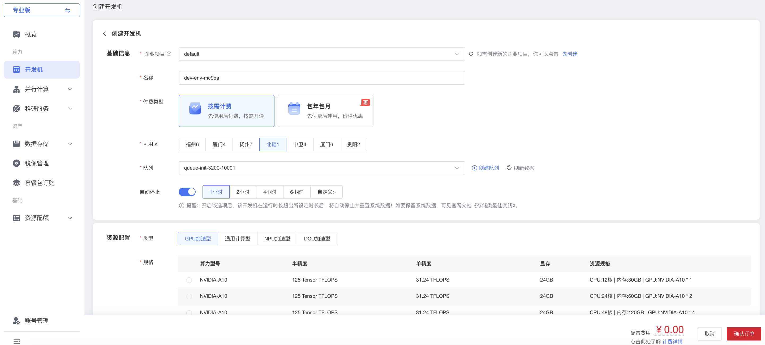Switch to the NPU加速型 tab

click(277, 238)
